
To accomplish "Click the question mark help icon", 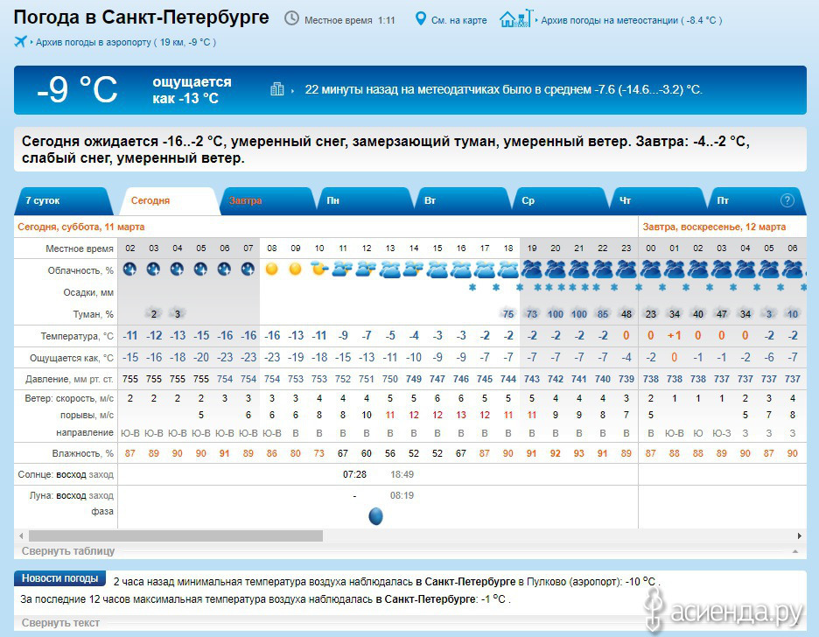I will tap(787, 200).
